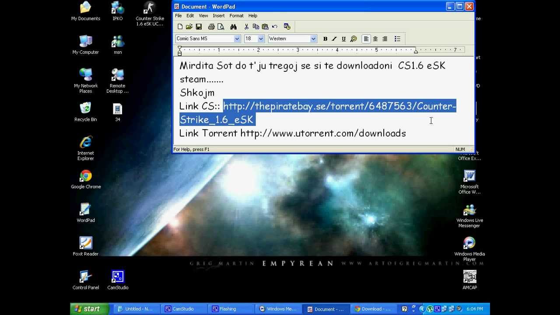Screen dimensions: 560x315
Task: Select the My Documents desktop icon
Action: pos(86,12)
